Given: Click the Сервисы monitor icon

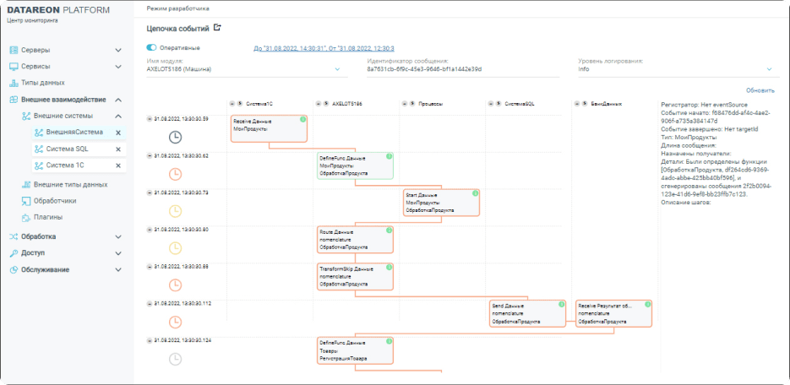Looking at the screenshot, I should [x=14, y=67].
